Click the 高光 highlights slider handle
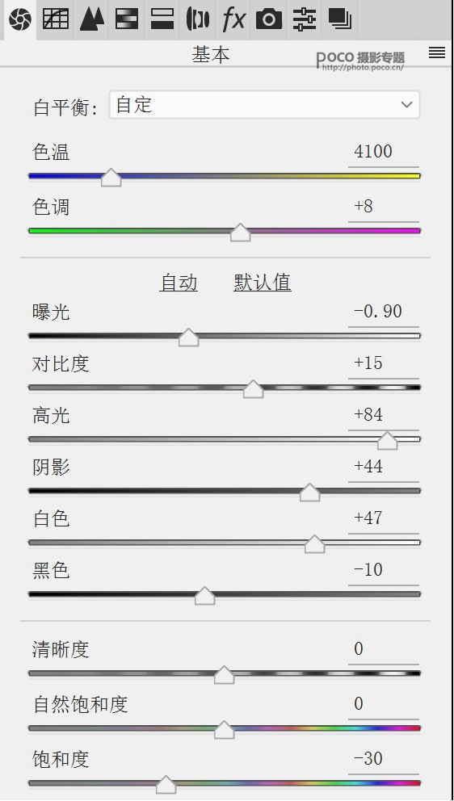454x801 pixels. click(x=388, y=440)
